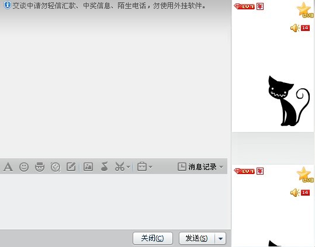This screenshot has width=315, height=247.
Task: Click lower profile's speaker sound icon
Action: [295, 193]
